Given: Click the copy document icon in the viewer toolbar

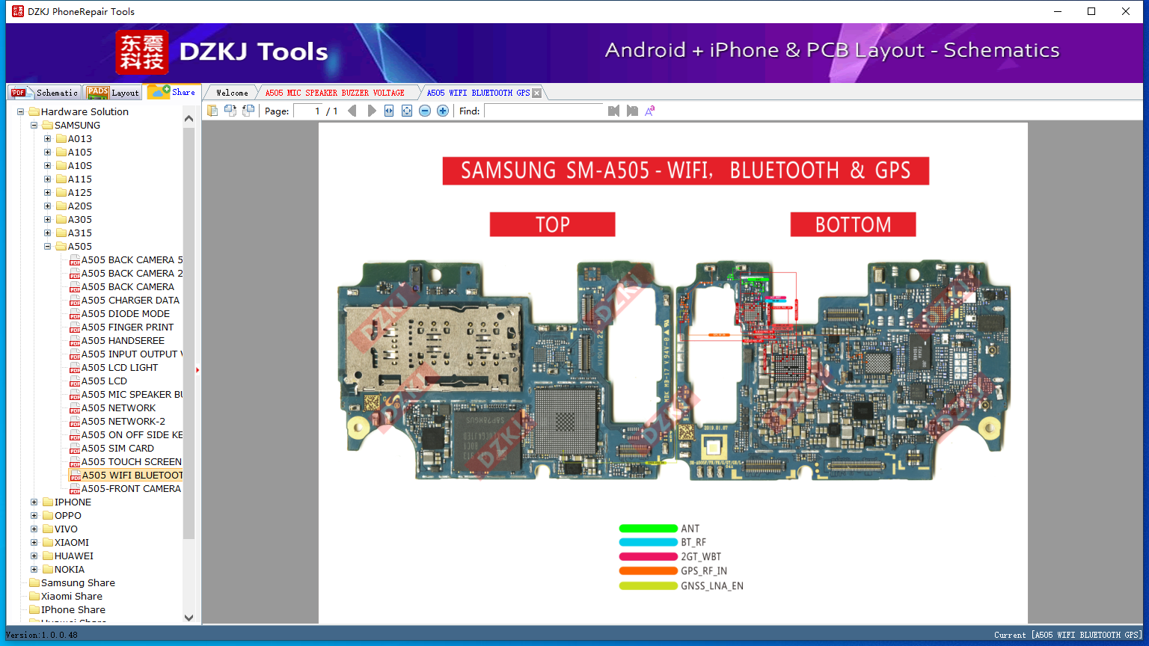Looking at the screenshot, I should click(x=212, y=111).
